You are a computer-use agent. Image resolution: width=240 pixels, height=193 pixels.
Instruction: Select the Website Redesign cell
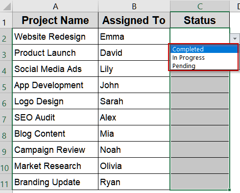(55, 36)
